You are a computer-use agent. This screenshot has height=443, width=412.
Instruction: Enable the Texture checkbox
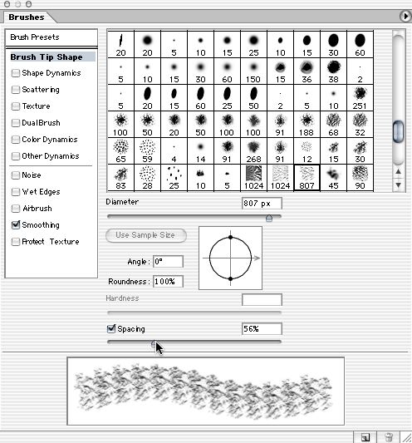point(15,106)
